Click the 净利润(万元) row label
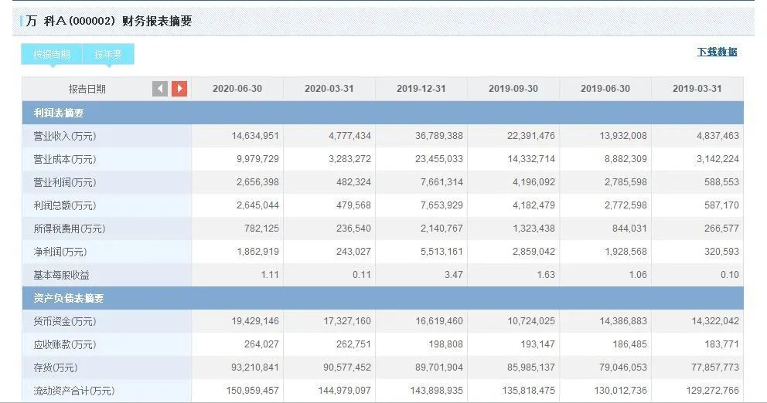Viewport: 767px width, 403px height. coord(60,252)
